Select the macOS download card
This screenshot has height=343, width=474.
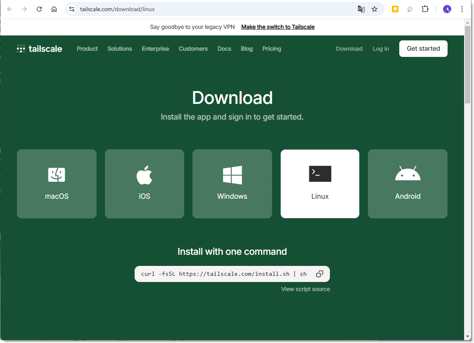coord(57,183)
